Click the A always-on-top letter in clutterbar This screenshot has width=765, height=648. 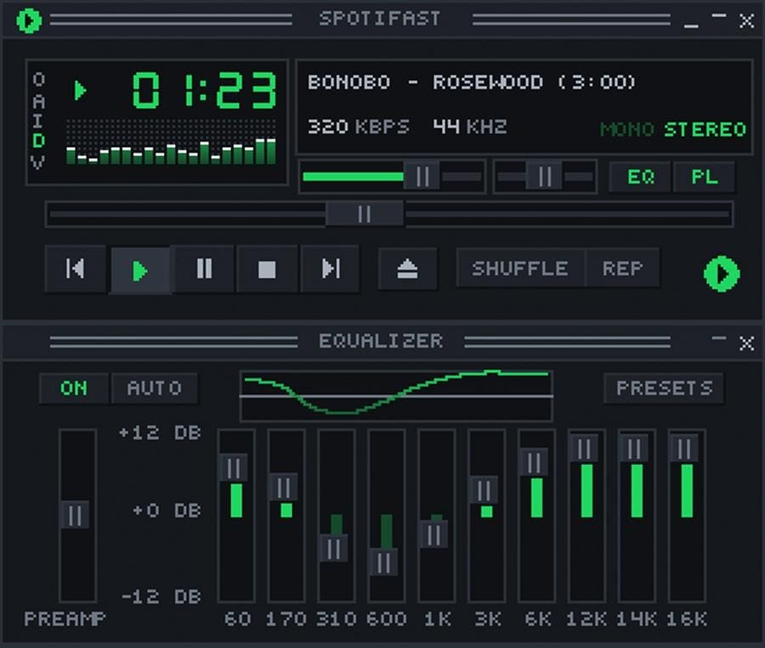[x=38, y=101]
